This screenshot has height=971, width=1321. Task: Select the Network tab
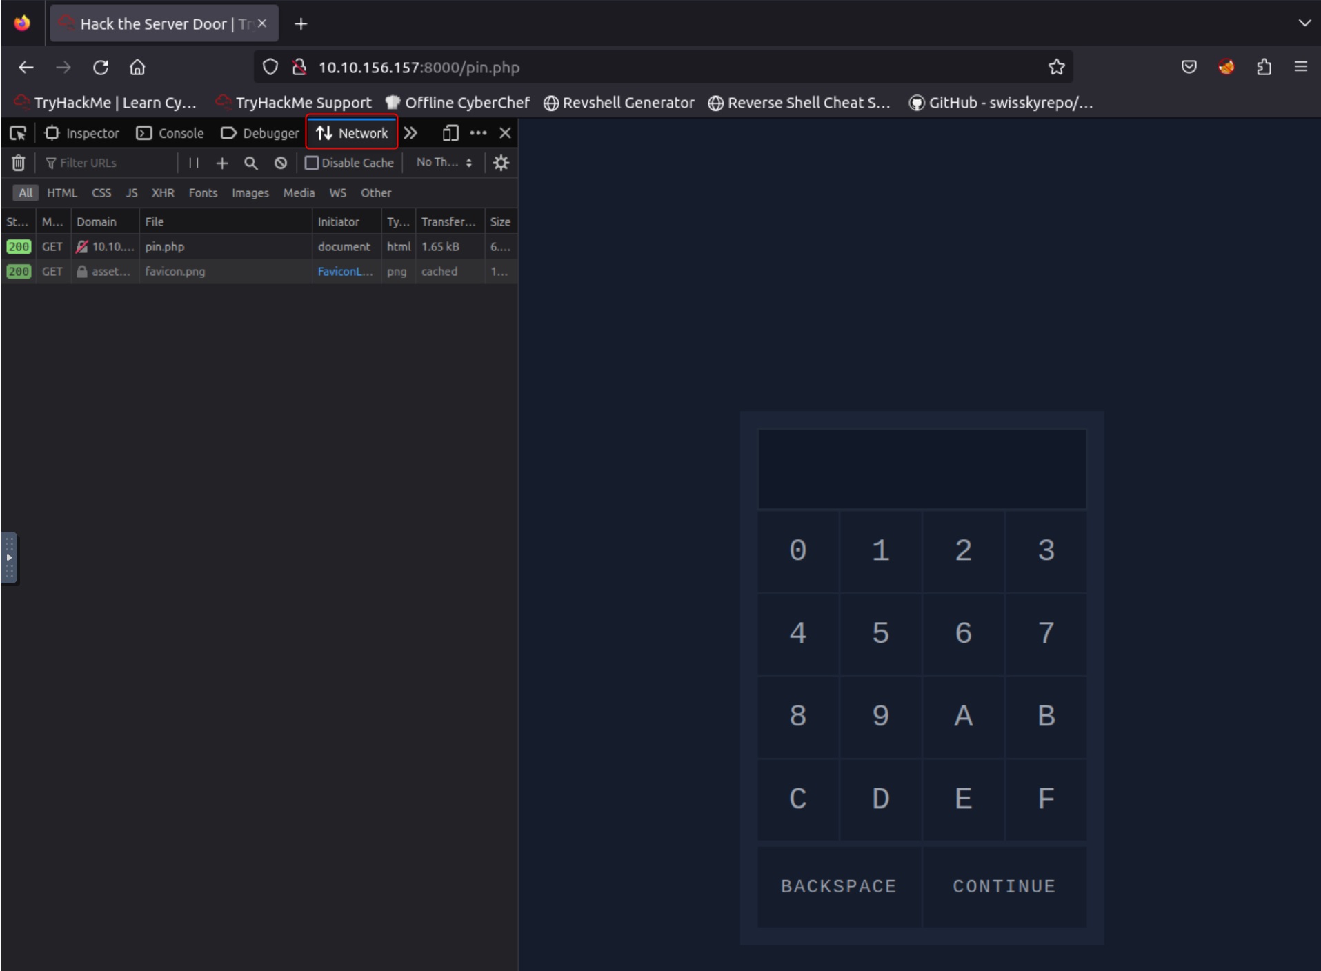[x=352, y=133]
